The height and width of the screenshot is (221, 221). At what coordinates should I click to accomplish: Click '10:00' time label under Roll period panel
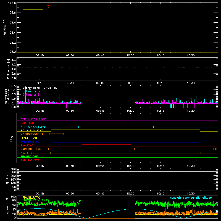(130, 83)
